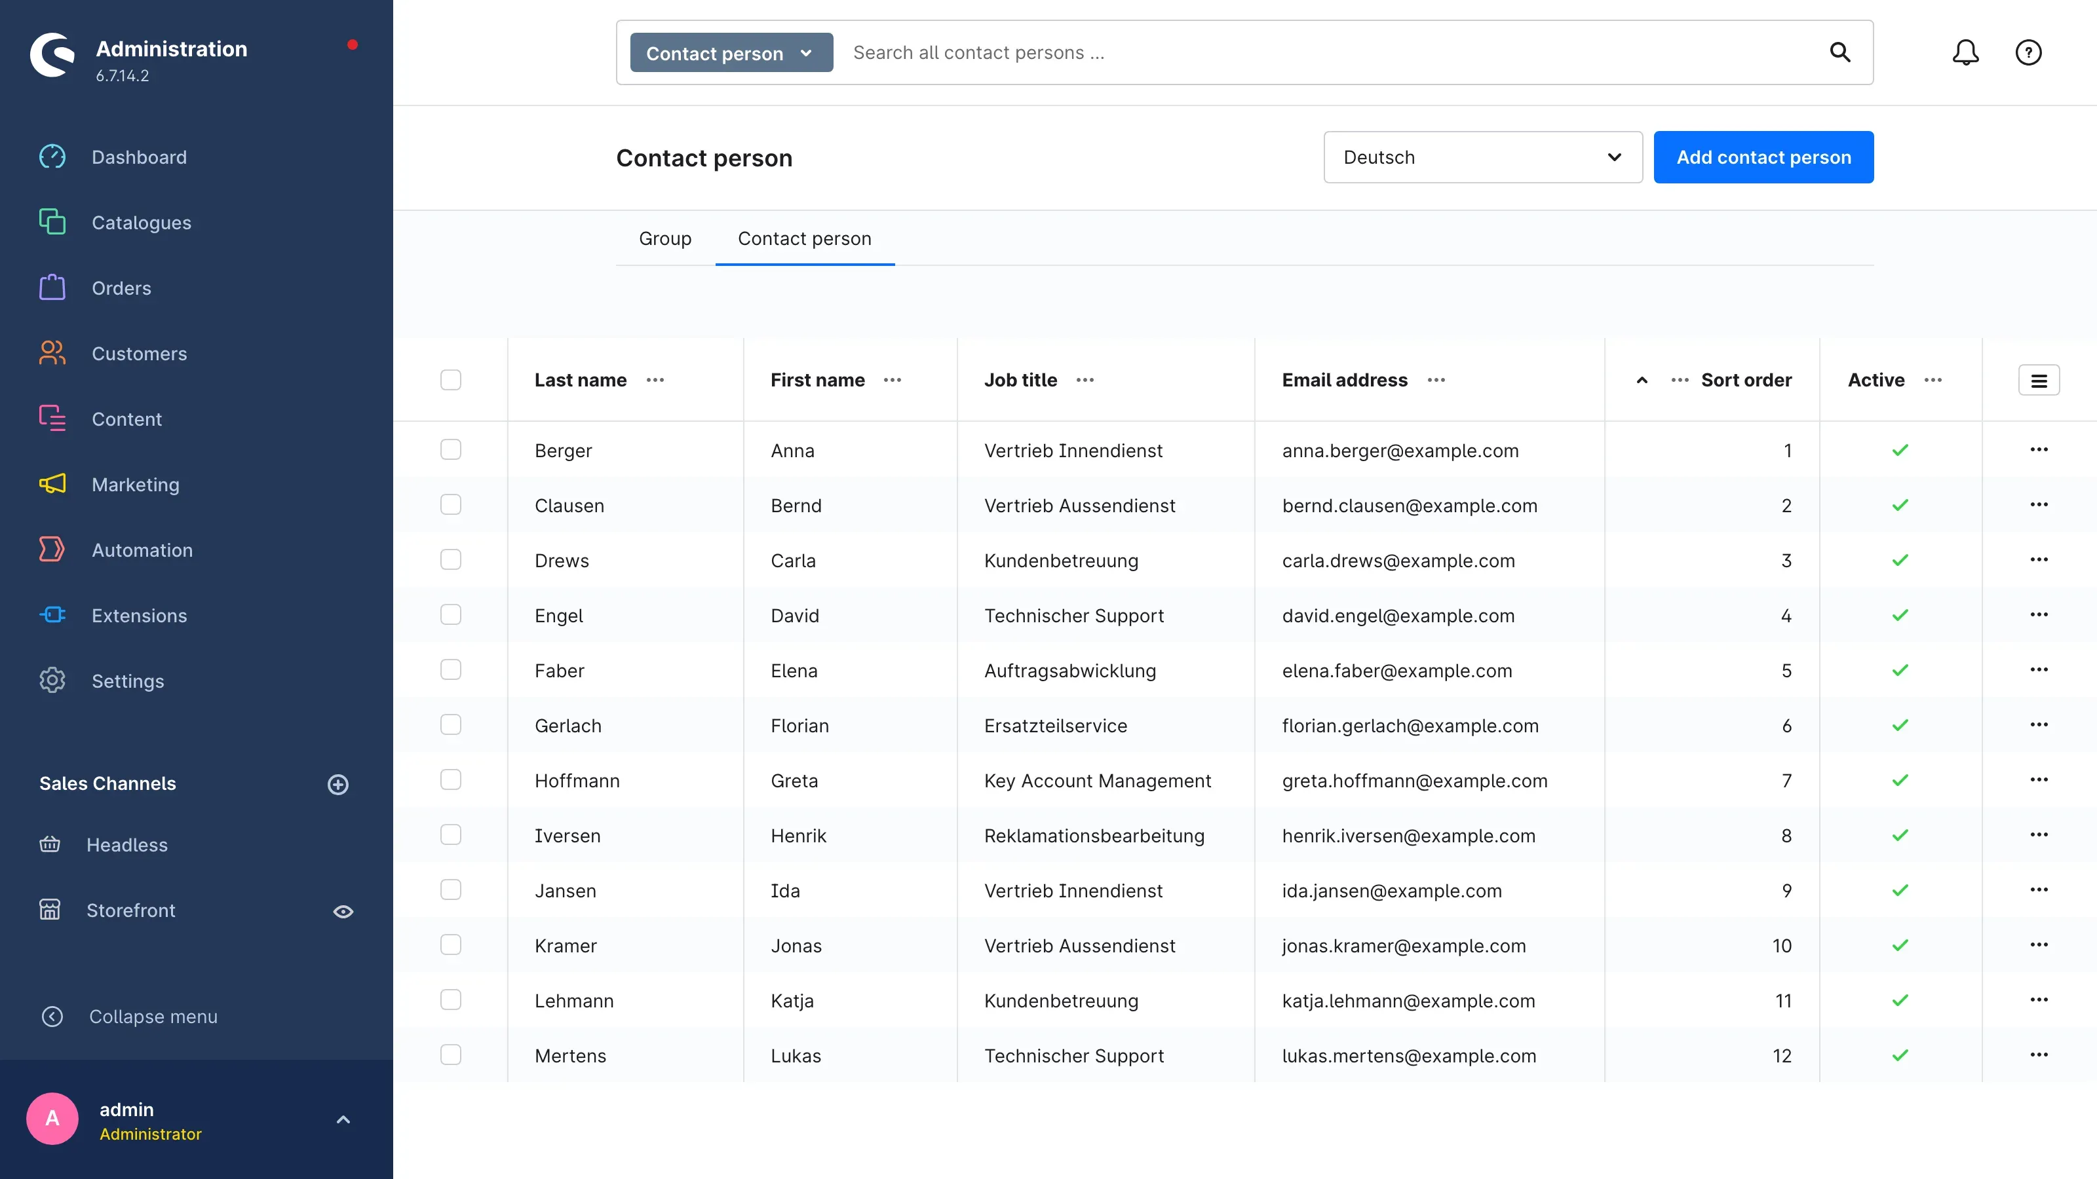
Task: Click the Shopware Administration logo
Action: [52, 55]
